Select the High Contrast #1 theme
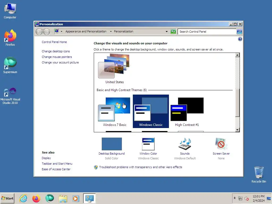The height and width of the screenshot is (204, 272). point(187,112)
